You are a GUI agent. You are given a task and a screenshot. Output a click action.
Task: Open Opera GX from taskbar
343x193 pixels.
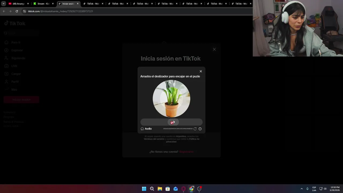point(184,189)
